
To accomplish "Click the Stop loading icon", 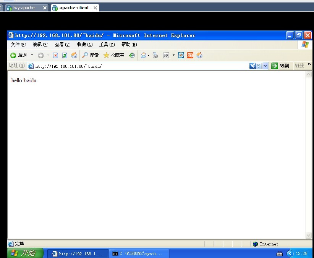I will [x=55, y=55].
